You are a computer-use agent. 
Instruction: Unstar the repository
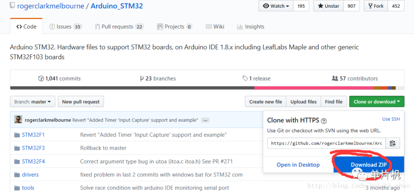tap(329, 6)
